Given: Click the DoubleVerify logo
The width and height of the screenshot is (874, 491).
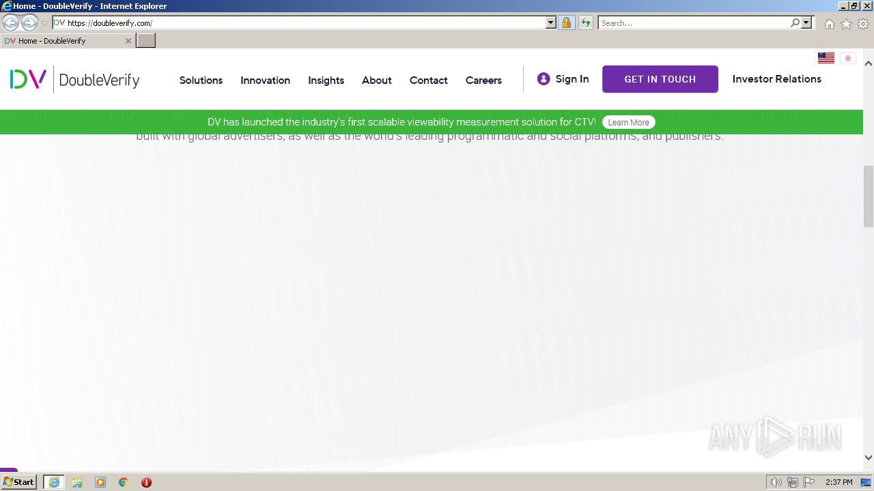Looking at the screenshot, I should (x=74, y=80).
